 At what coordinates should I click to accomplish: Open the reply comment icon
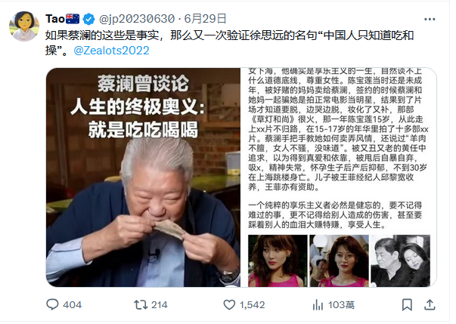click(x=52, y=304)
